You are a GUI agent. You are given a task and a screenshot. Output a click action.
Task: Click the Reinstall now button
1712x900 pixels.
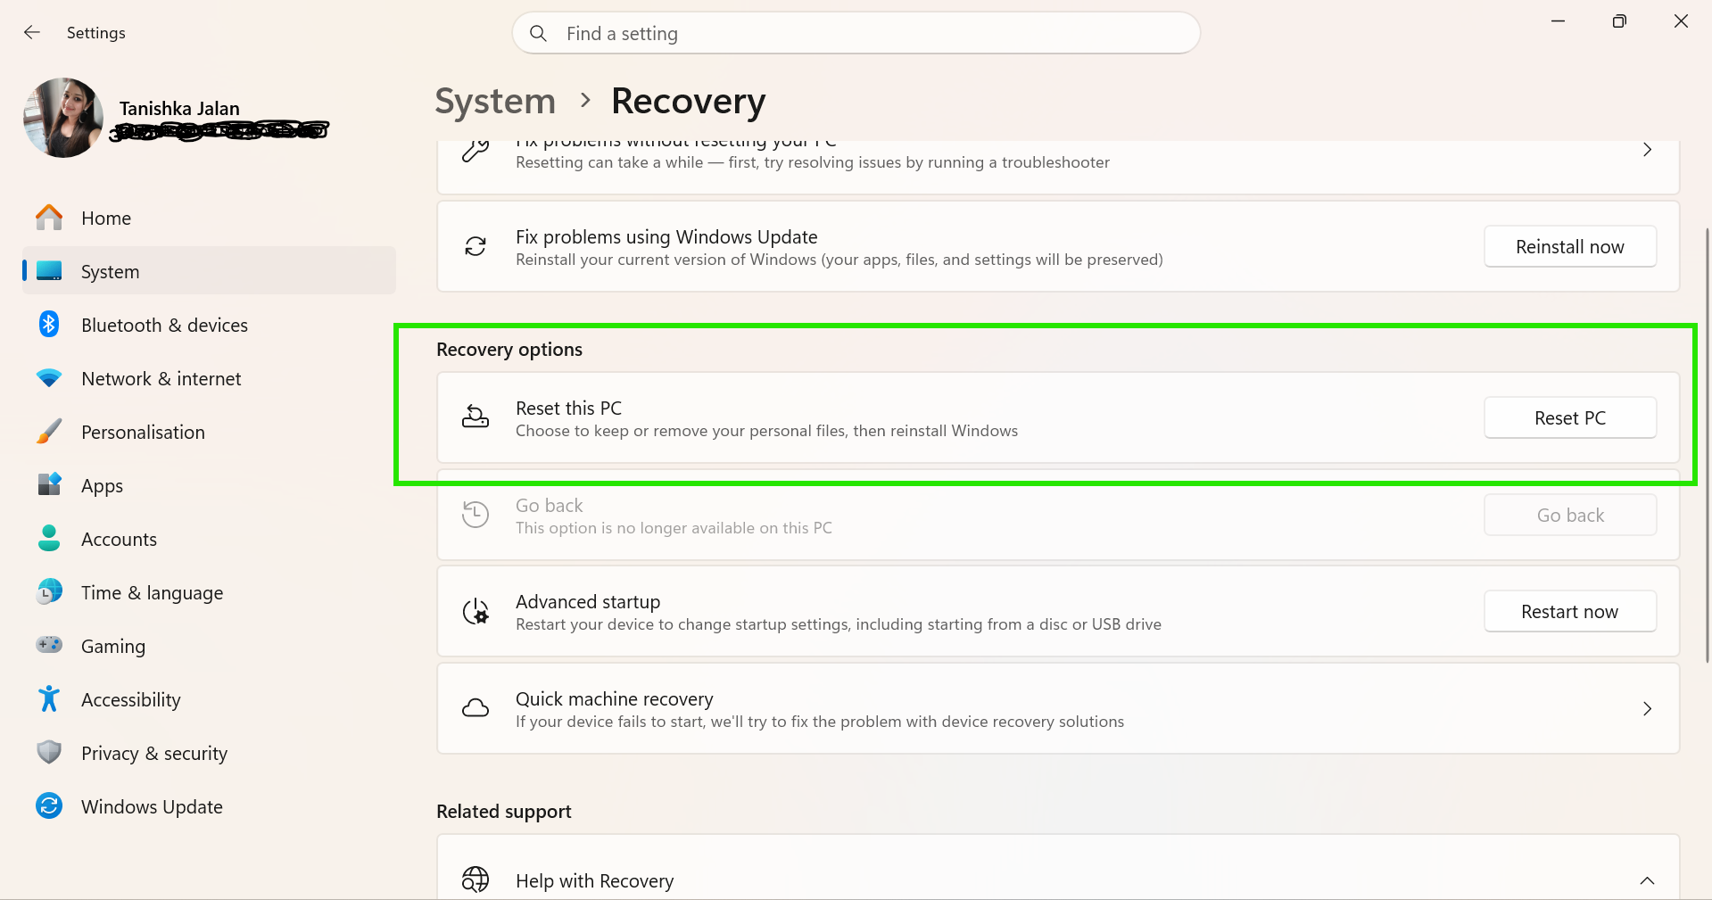(x=1570, y=247)
